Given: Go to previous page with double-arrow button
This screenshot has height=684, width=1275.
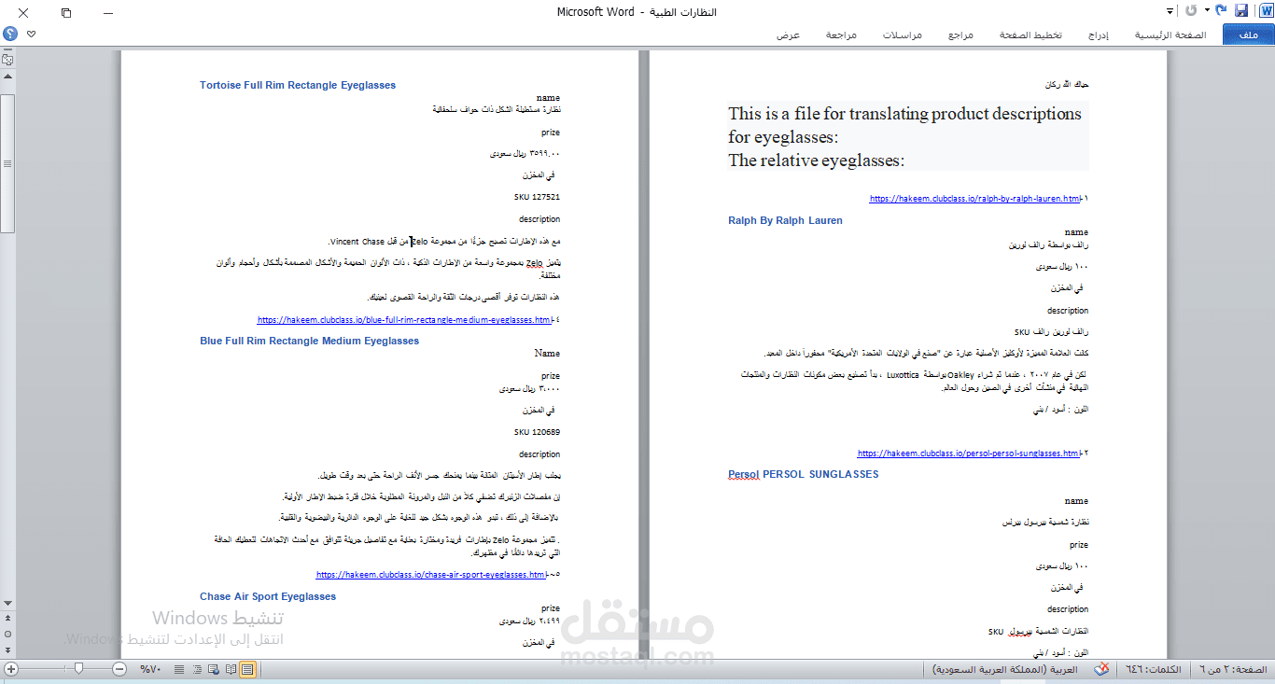Looking at the screenshot, I should (x=7, y=618).
